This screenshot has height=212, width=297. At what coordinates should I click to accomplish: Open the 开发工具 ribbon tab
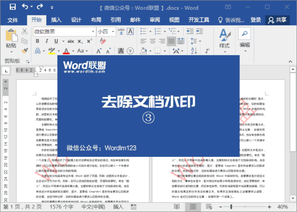pos(199,19)
